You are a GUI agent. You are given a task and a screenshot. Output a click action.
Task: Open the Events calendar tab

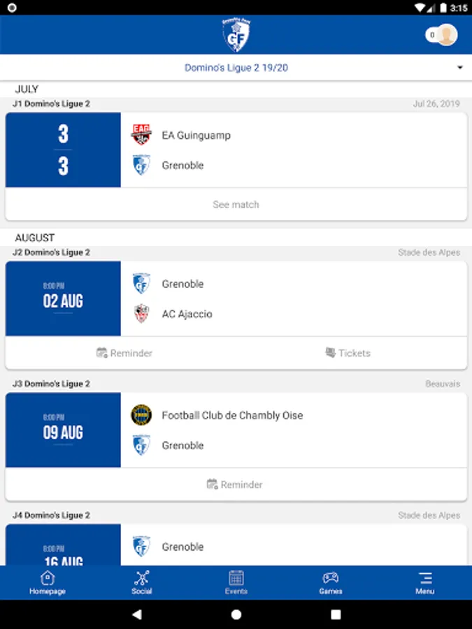click(x=236, y=583)
